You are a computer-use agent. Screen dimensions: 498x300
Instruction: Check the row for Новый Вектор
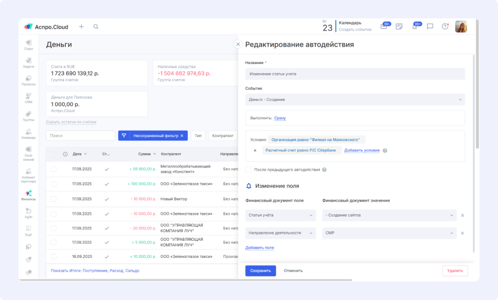(54, 199)
